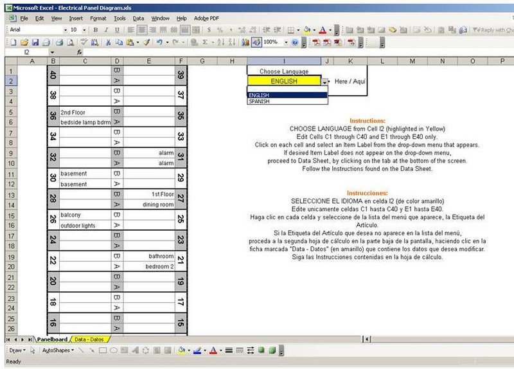Open the Edit menu
This screenshot has height=369, width=514.
click(39, 19)
